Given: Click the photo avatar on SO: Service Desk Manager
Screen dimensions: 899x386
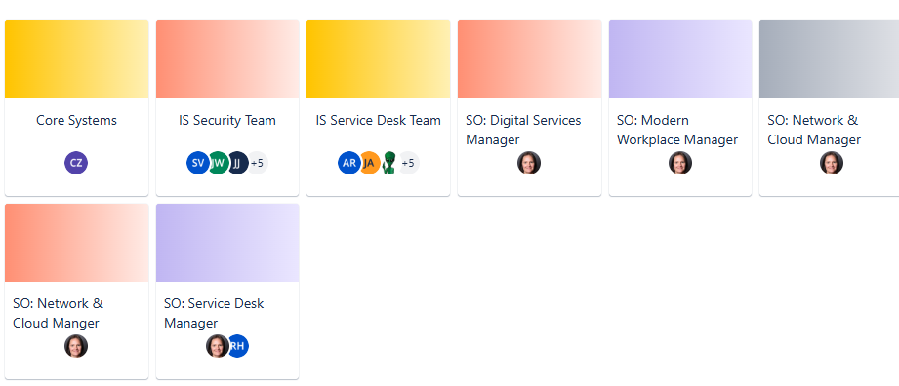Looking at the screenshot, I should (x=218, y=346).
